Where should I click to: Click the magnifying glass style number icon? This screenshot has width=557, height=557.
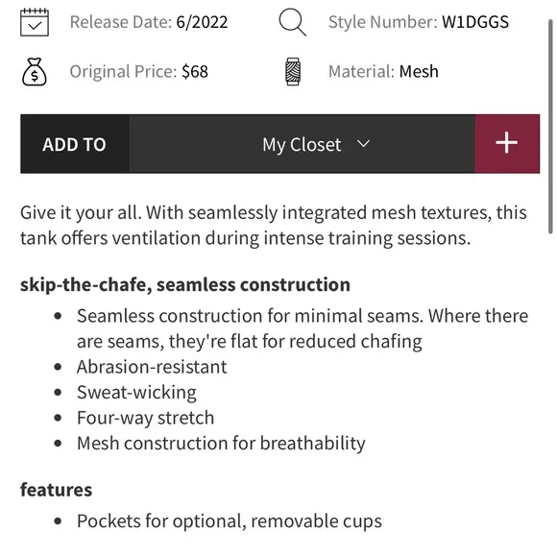[292, 22]
